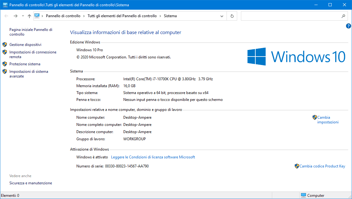Open Impostazioni di sistema avanzate
Viewport: 352px width, 199px height.
click(x=29, y=74)
